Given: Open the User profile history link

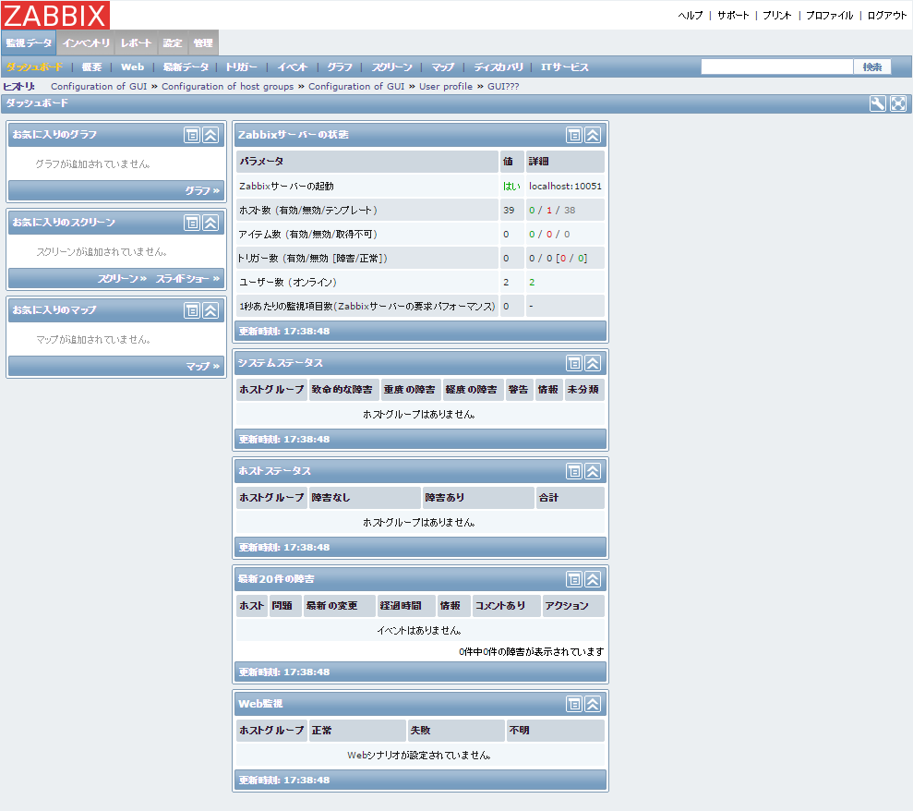Looking at the screenshot, I should (x=446, y=86).
